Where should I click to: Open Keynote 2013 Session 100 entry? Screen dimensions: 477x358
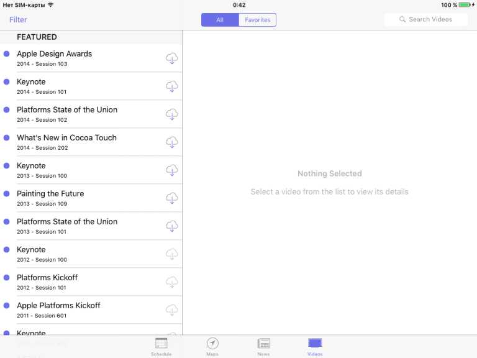[x=91, y=170]
